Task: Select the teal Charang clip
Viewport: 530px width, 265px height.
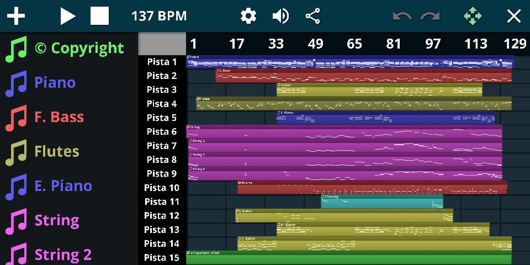Action: [381, 202]
